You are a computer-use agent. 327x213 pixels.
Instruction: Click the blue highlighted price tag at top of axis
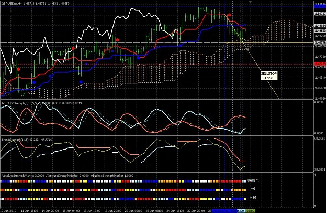[320, 7]
